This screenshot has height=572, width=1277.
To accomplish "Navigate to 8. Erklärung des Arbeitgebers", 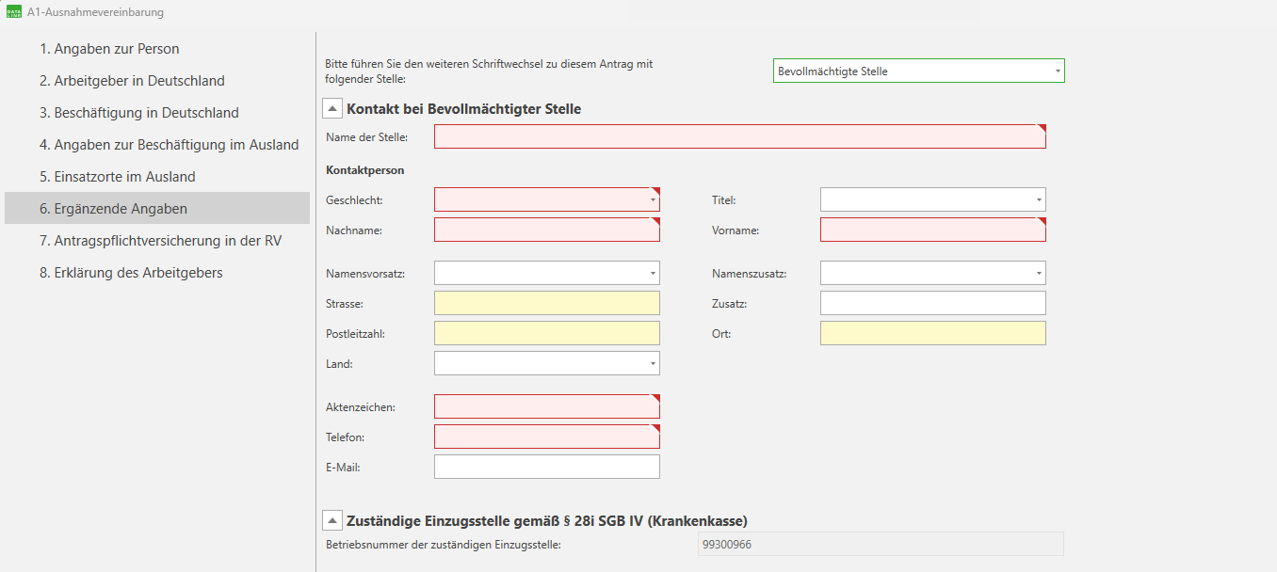I will tap(131, 273).
